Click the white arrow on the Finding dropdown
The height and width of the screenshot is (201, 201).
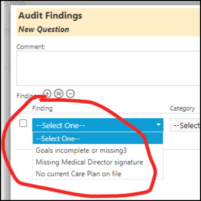pos(158,124)
